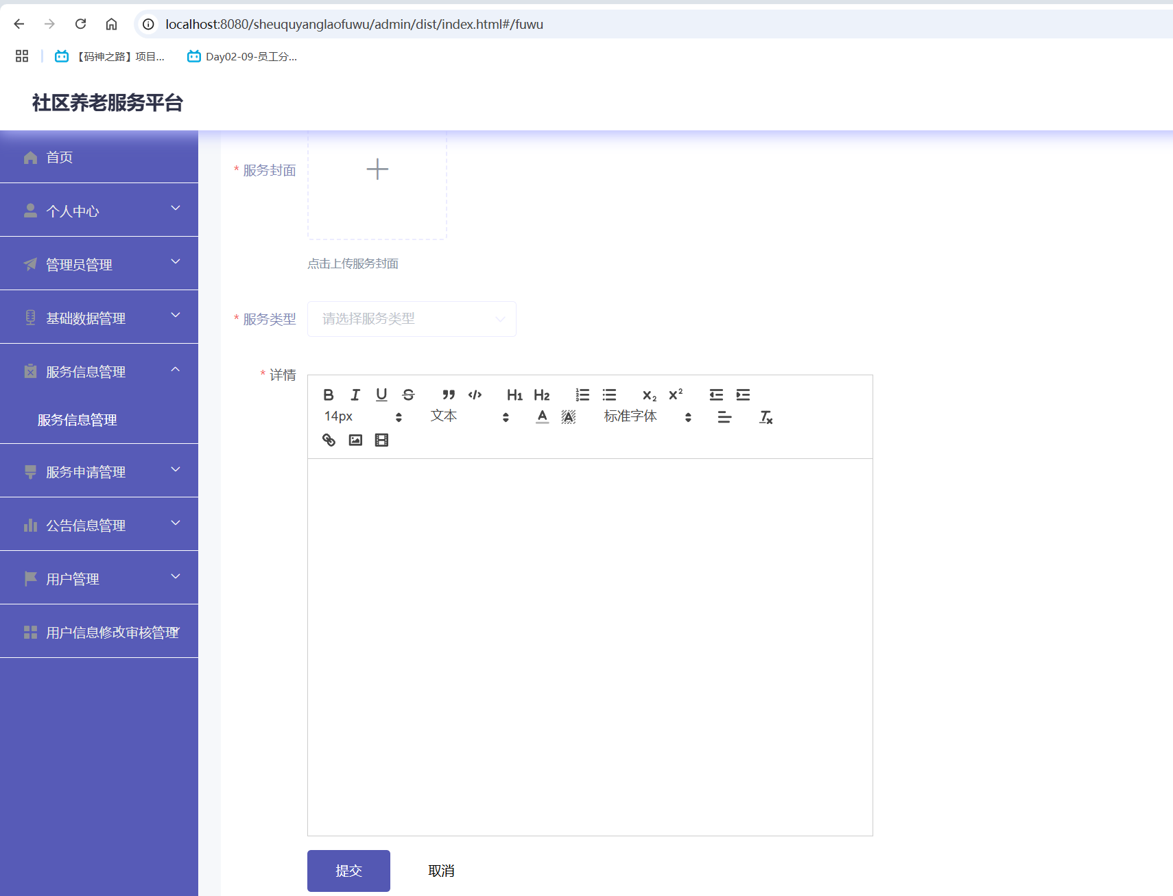The image size is (1173, 896).
Task: Toggle underline formatting in editor
Action: 381,394
